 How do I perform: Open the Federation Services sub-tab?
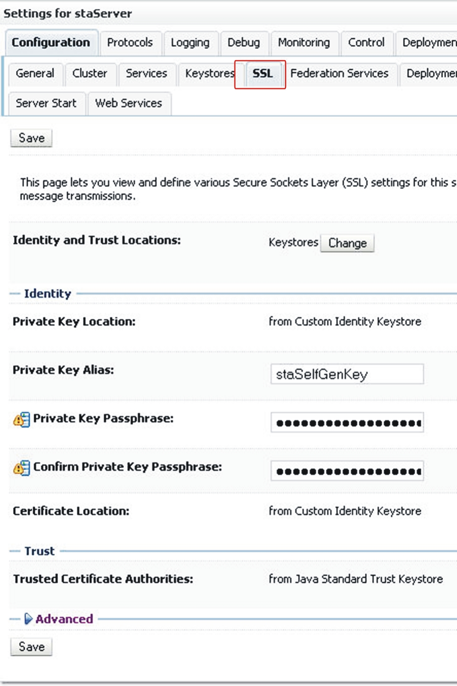pos(339,74)
